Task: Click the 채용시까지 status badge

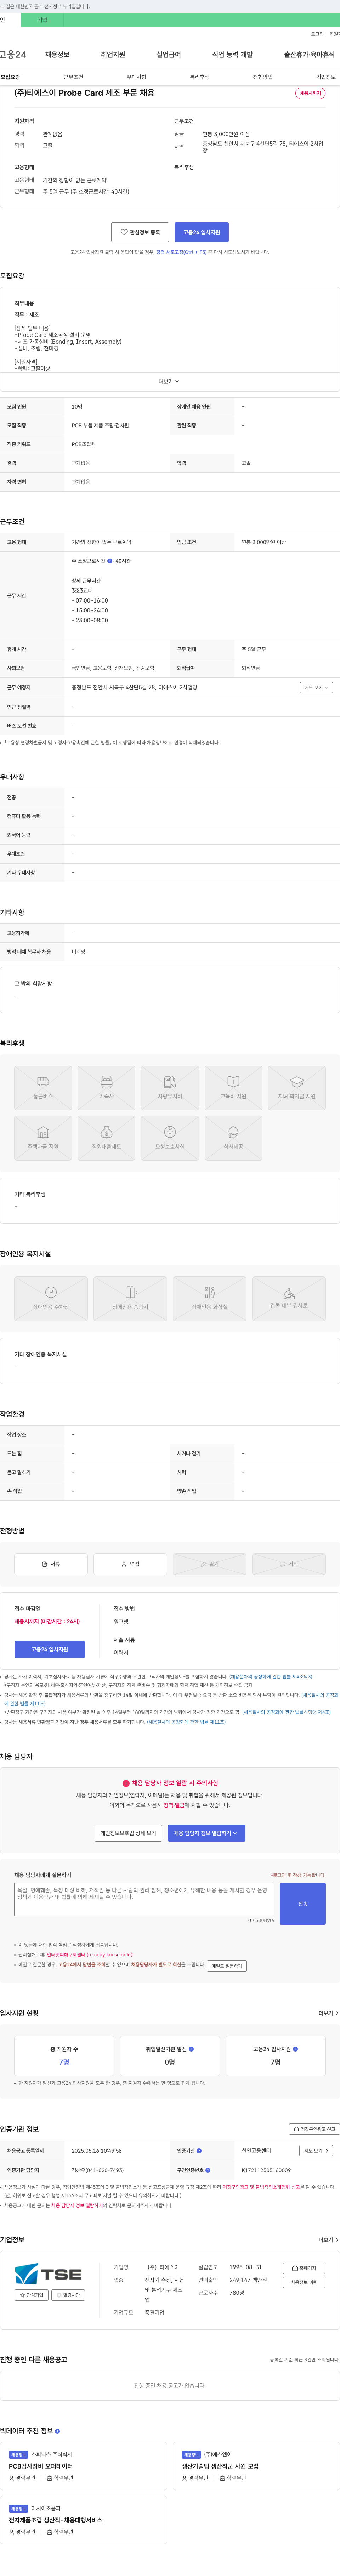Action: (x=310, y=93)
